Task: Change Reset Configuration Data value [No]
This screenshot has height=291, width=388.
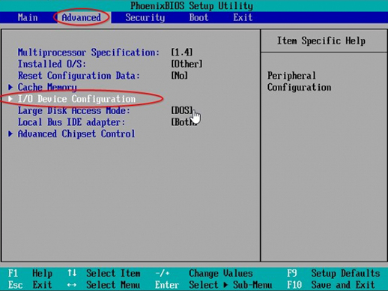Action: click(179, 76)
